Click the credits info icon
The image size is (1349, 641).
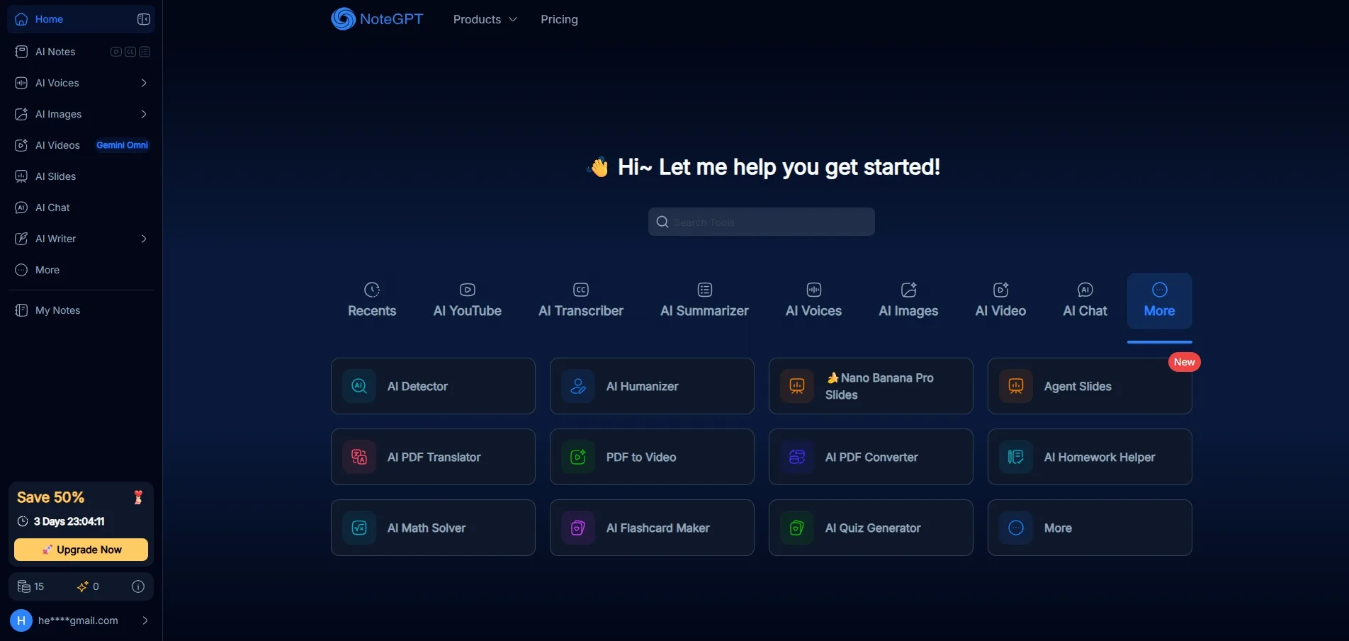138,586
